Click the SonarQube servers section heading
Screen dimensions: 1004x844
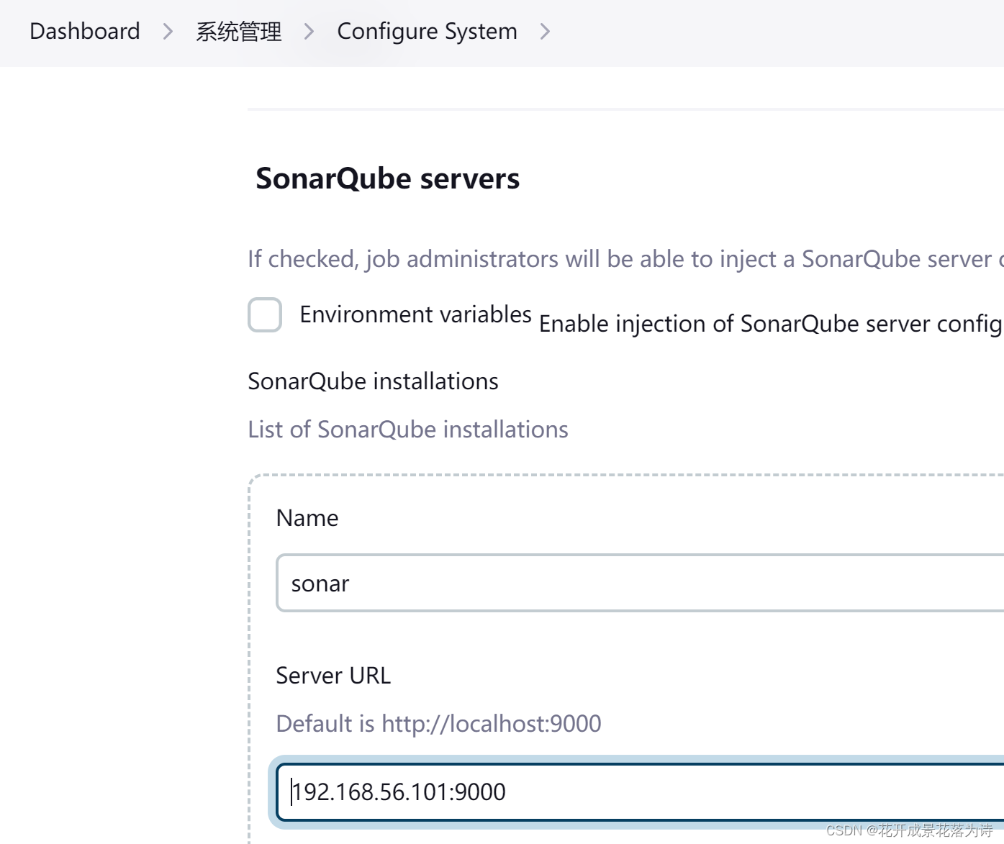tap(387, 178)
